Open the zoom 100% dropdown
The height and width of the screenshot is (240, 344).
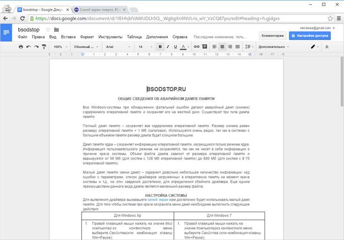61,47
